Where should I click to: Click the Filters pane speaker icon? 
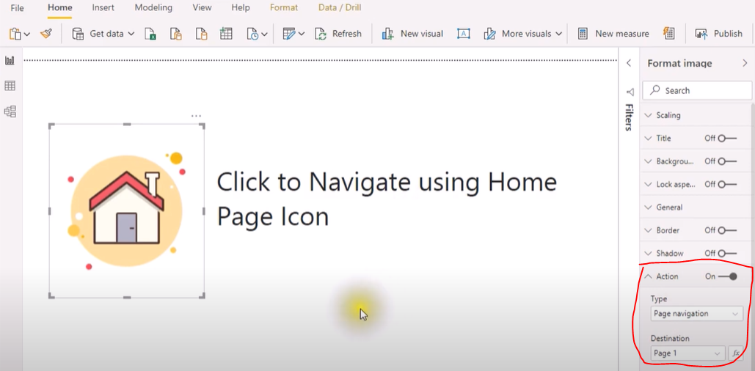point(630,92)
